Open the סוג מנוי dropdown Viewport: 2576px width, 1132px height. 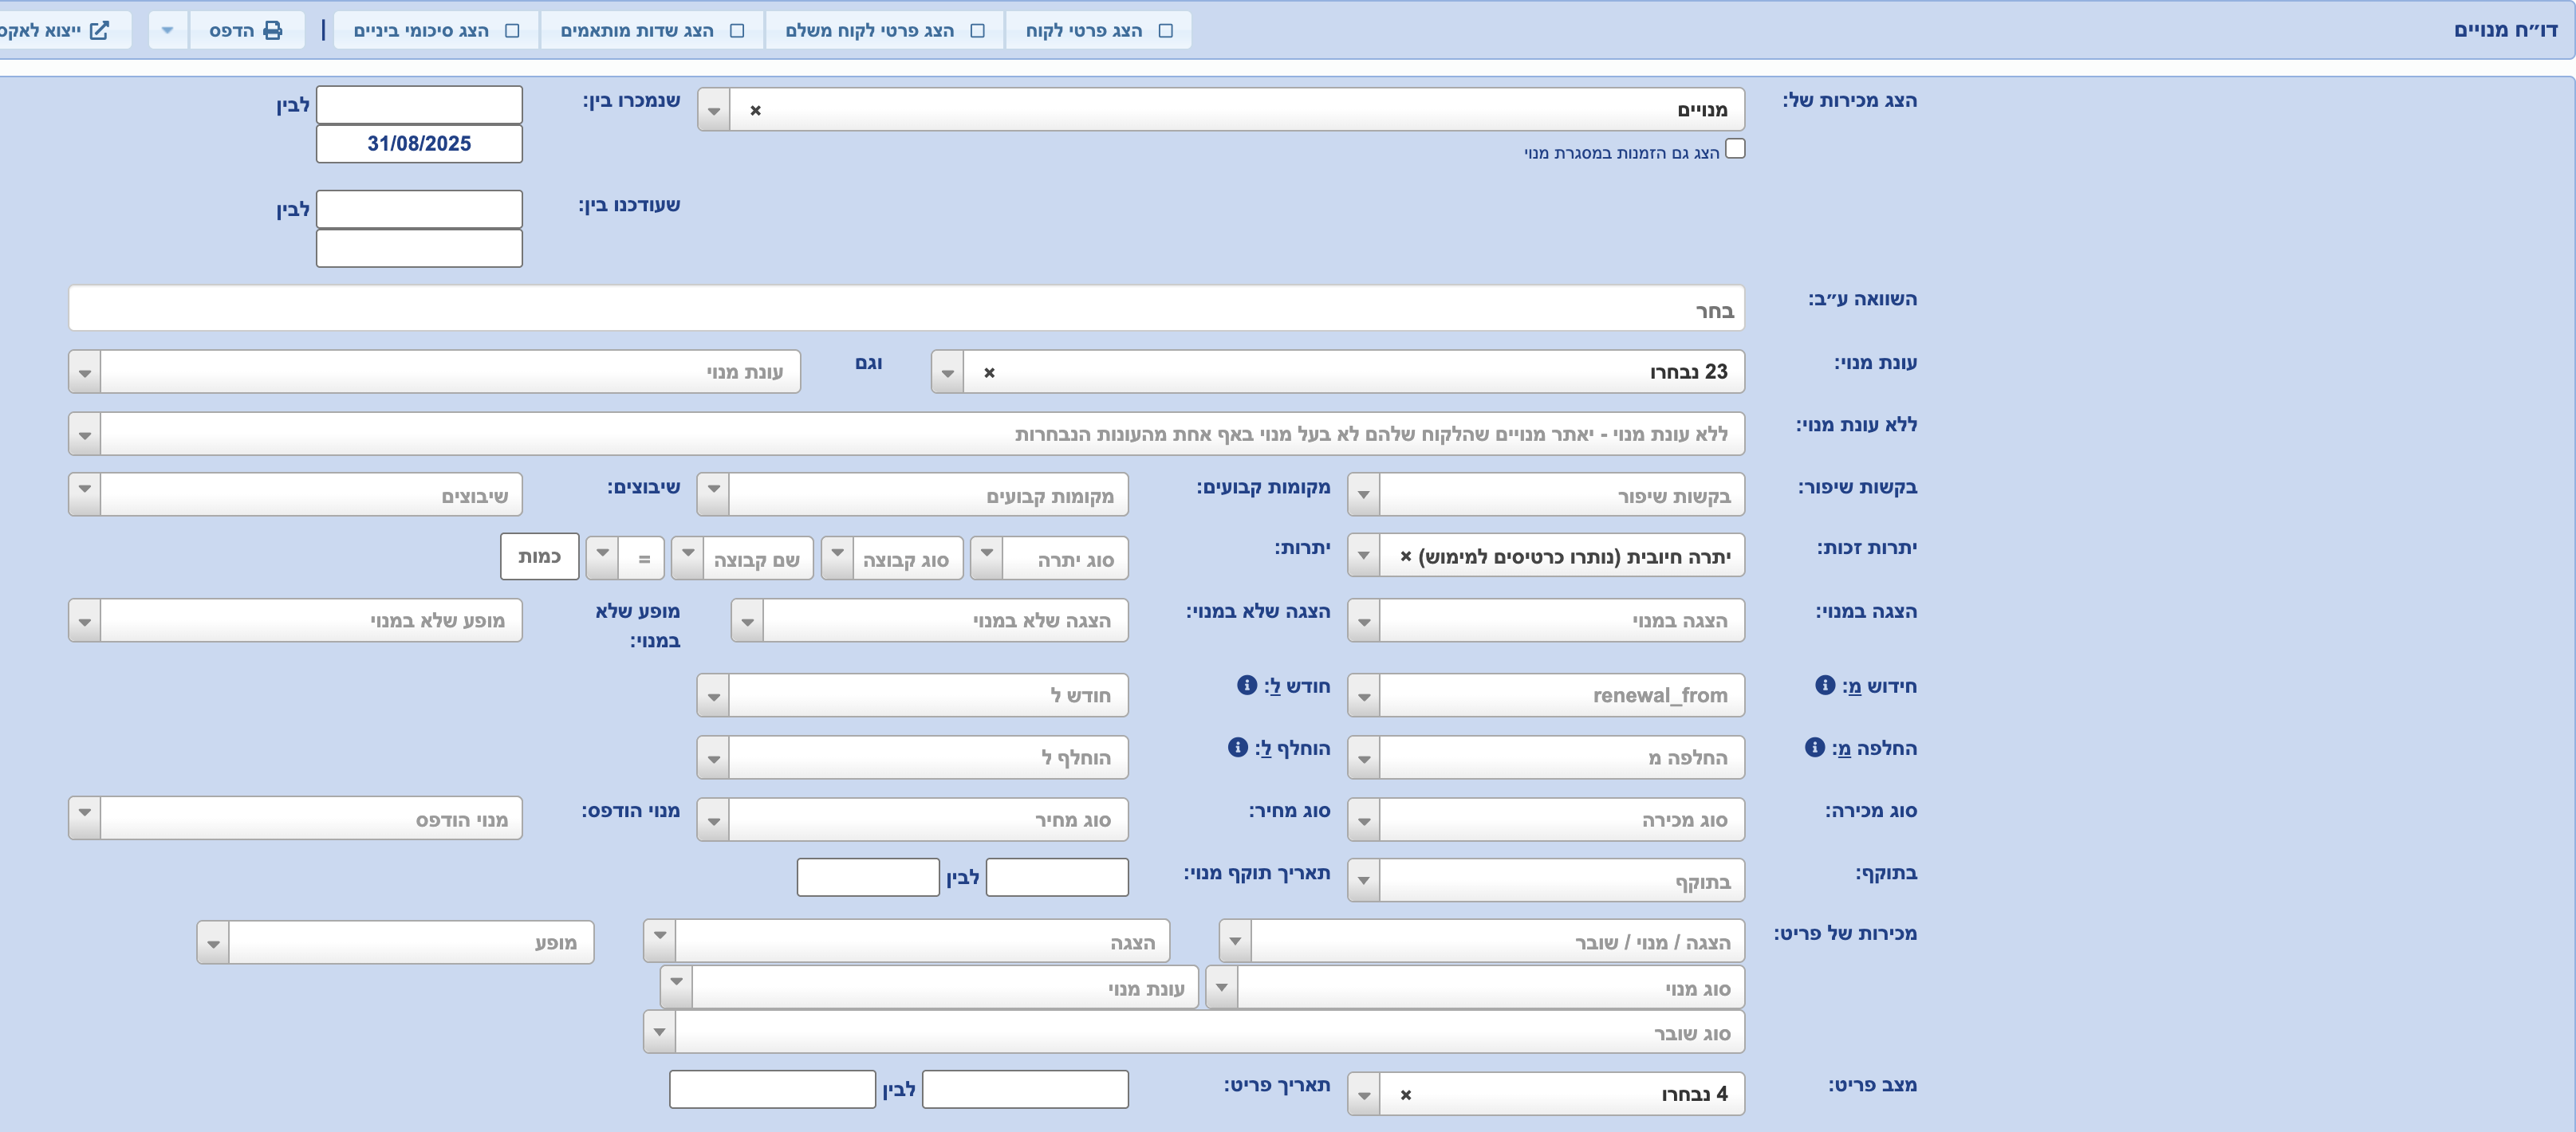click(1222, 988)
